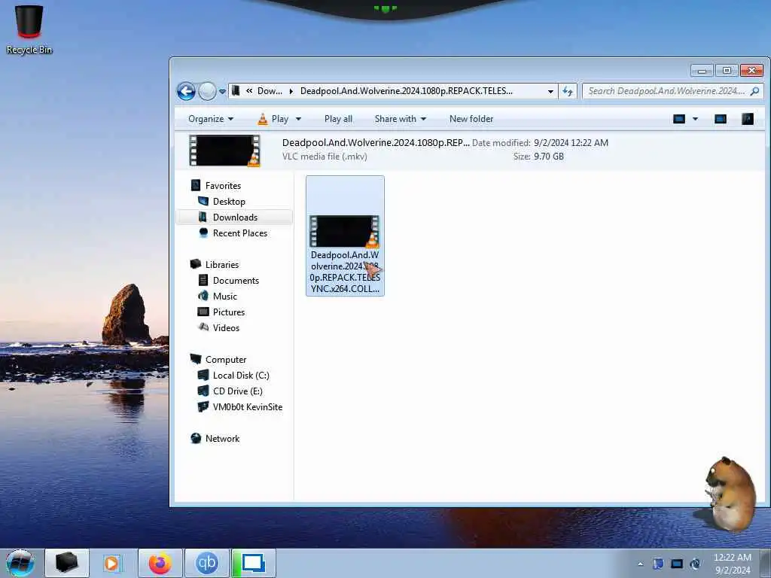Image resolution: width=771 pixels, height=578 pixels.
Task: Open the Organize menu
Action: 211,119
